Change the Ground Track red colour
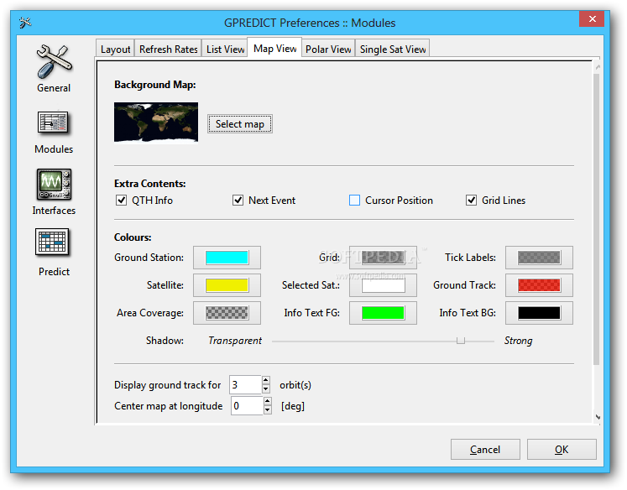Screen dimensions: 627x490 coord(539,285)
